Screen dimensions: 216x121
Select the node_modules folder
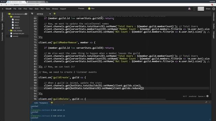pos(18,31)
